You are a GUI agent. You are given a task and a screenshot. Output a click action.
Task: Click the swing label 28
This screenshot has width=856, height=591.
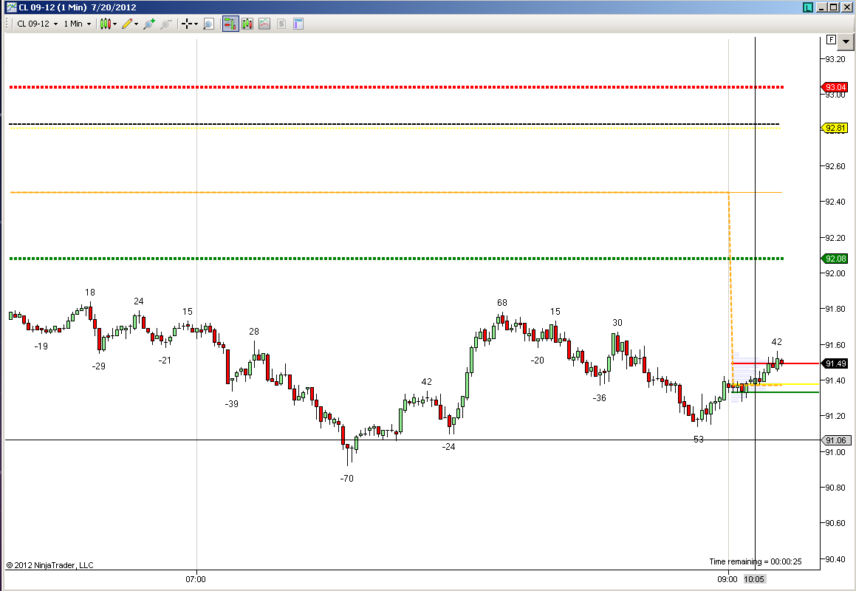254,332
